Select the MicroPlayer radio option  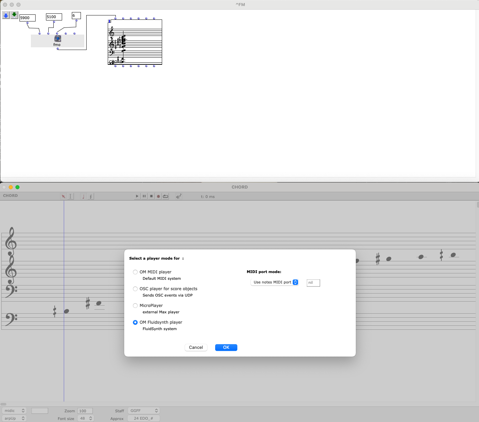point(135,306)
